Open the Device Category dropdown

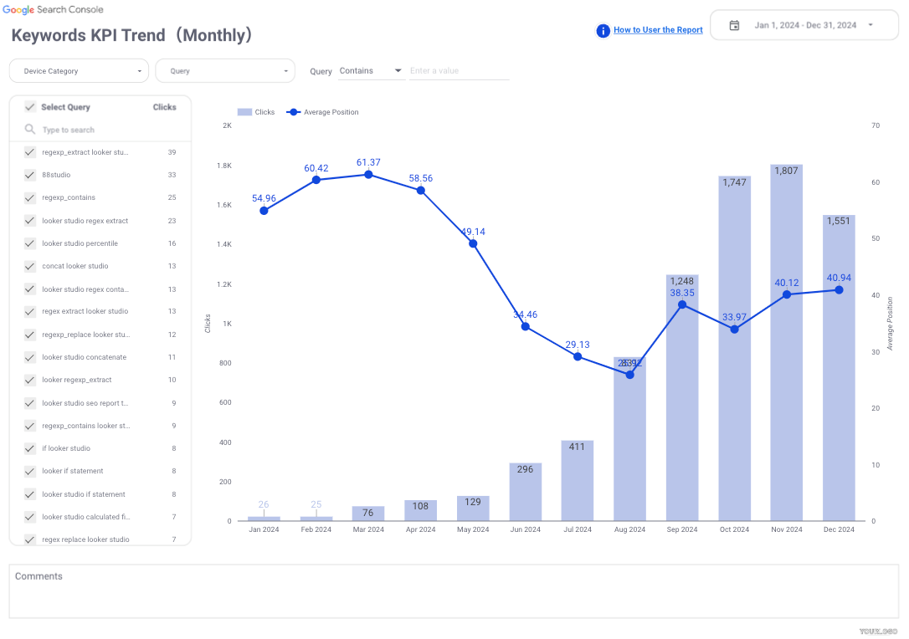[79, 71]
